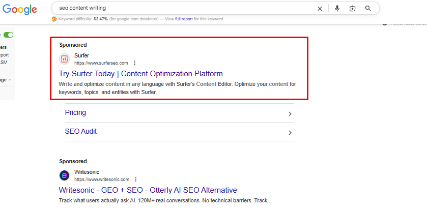Collapse the left sidebar section with the caret
The width and height of the screenshot is (427, 211).
pyautogui.click(x=10, y=80)
